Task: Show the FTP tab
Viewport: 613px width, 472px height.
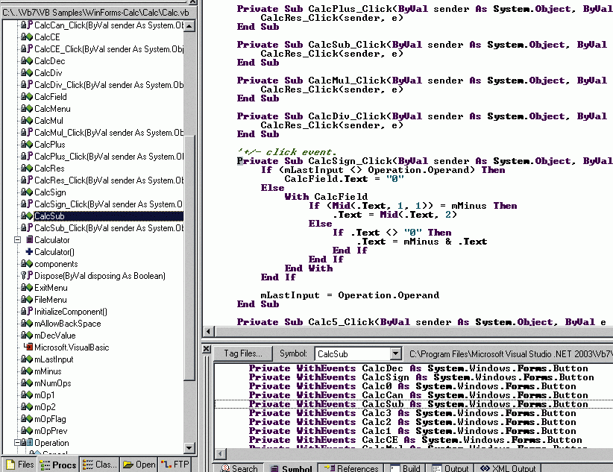Action: 175,465
